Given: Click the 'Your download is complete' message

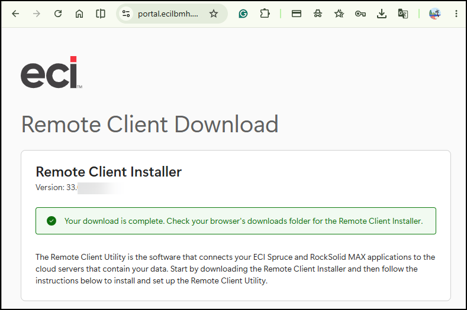Looking at the screenshot, I should tap(244, 221).
